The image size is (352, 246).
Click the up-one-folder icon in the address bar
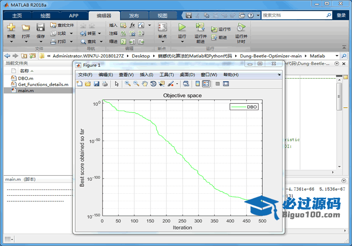point(24,56)
